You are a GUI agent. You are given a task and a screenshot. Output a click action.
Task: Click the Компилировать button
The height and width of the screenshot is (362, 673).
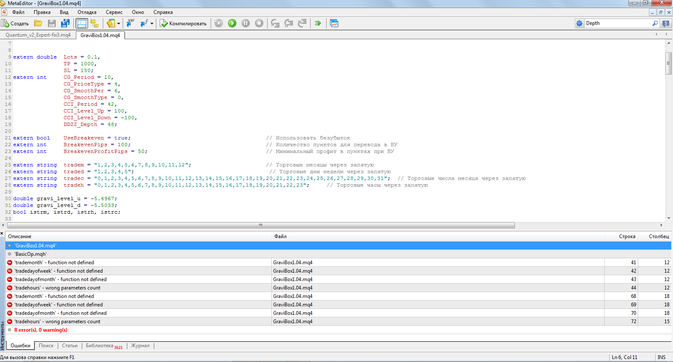tap(183, 24)
